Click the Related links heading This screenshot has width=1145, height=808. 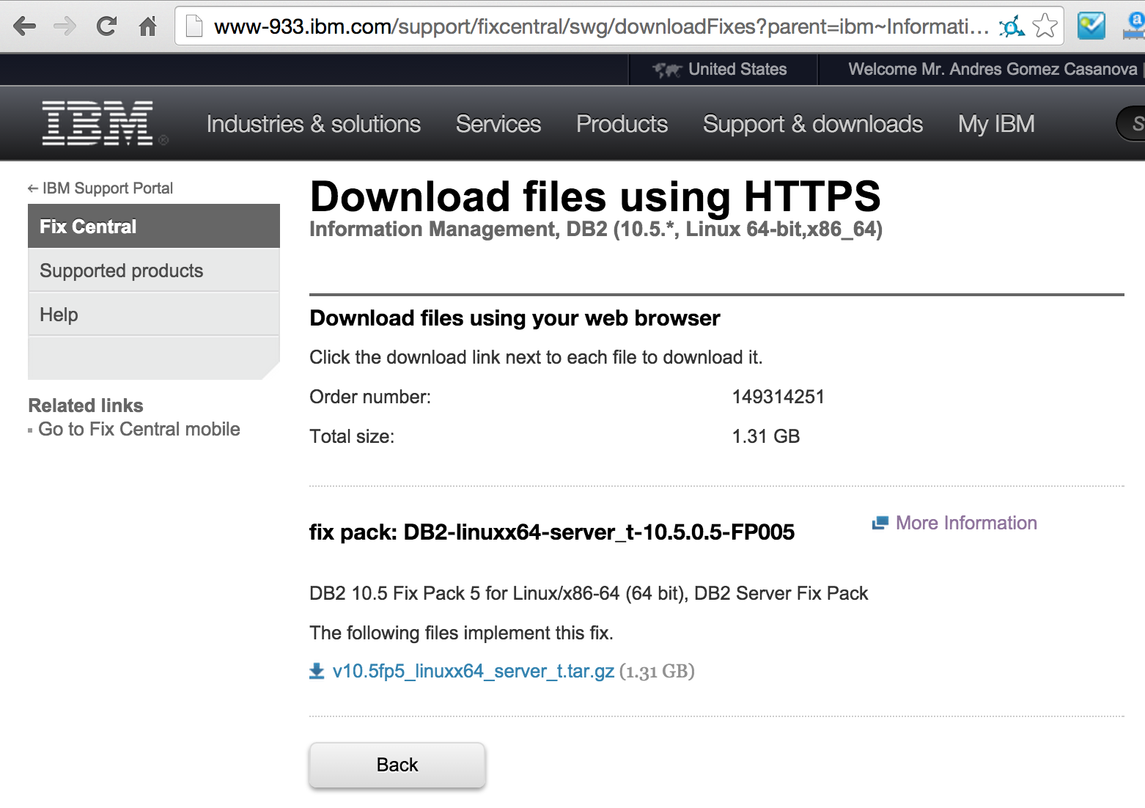pos(86,405)
